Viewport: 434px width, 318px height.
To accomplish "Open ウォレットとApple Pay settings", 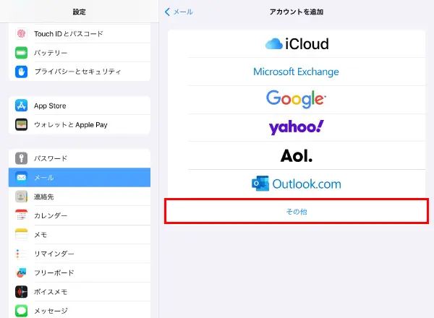I will coord(80,125).
